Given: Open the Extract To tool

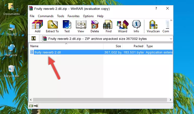Looking at the screenshot, I should 52,26.
